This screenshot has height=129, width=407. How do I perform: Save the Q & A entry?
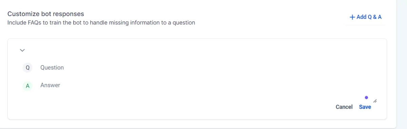[x=365, y=107]
